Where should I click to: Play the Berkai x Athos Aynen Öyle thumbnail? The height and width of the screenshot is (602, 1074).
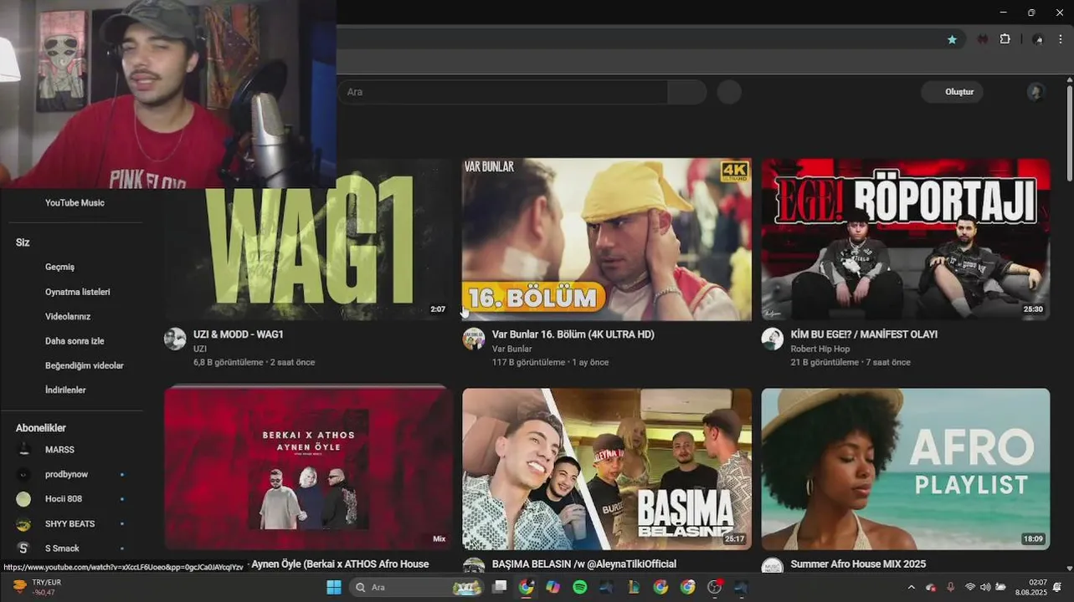[308, 468]
